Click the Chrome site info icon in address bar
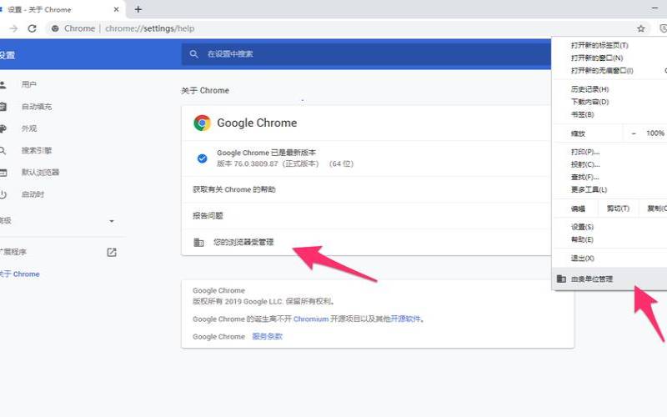The image size is (667, 417). pos(55,28)
